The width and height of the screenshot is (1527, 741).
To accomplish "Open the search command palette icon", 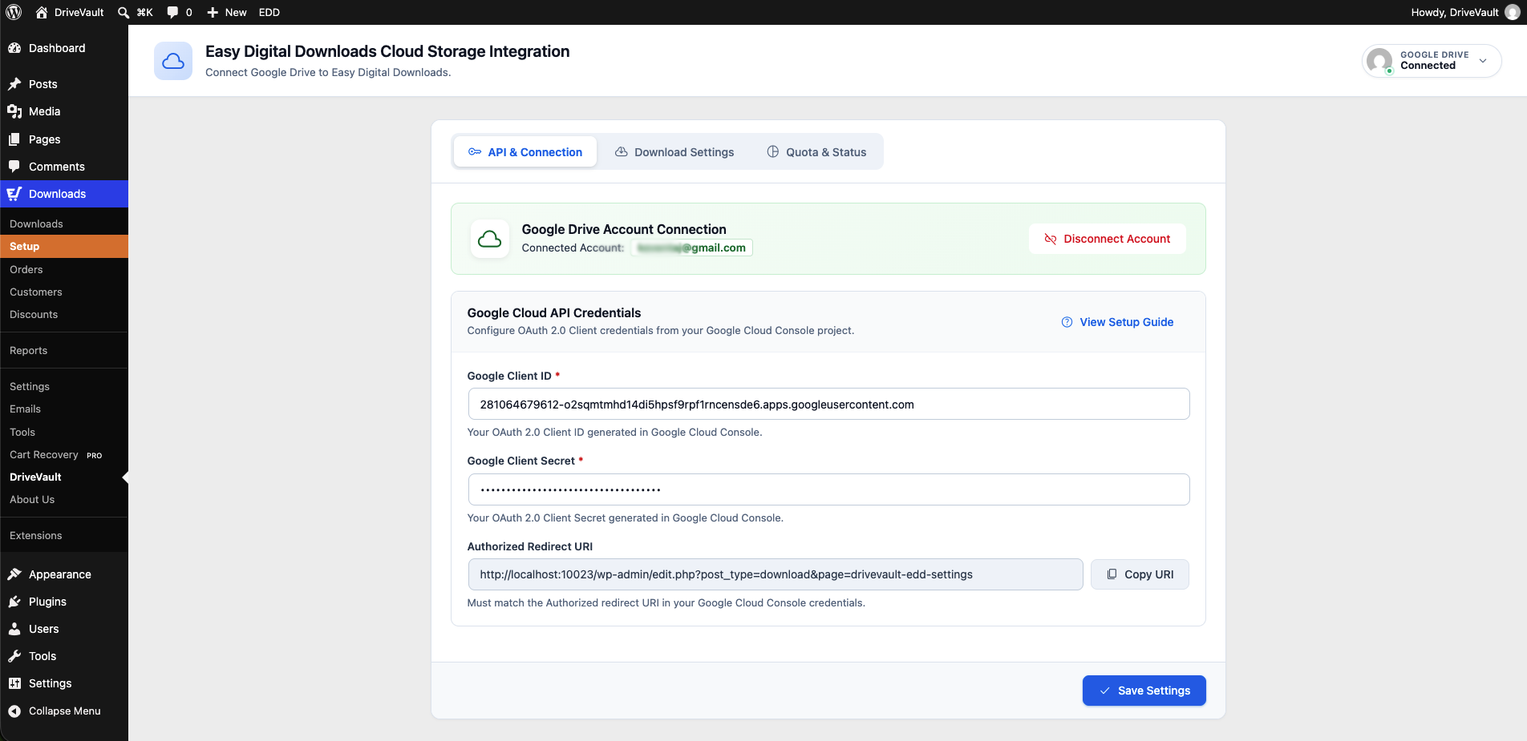I will 124,12.
